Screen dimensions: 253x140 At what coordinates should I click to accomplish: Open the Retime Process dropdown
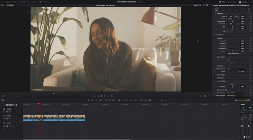[x=235, y=93]
